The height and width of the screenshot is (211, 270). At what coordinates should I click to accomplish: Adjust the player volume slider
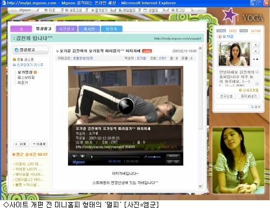point(154,157)
